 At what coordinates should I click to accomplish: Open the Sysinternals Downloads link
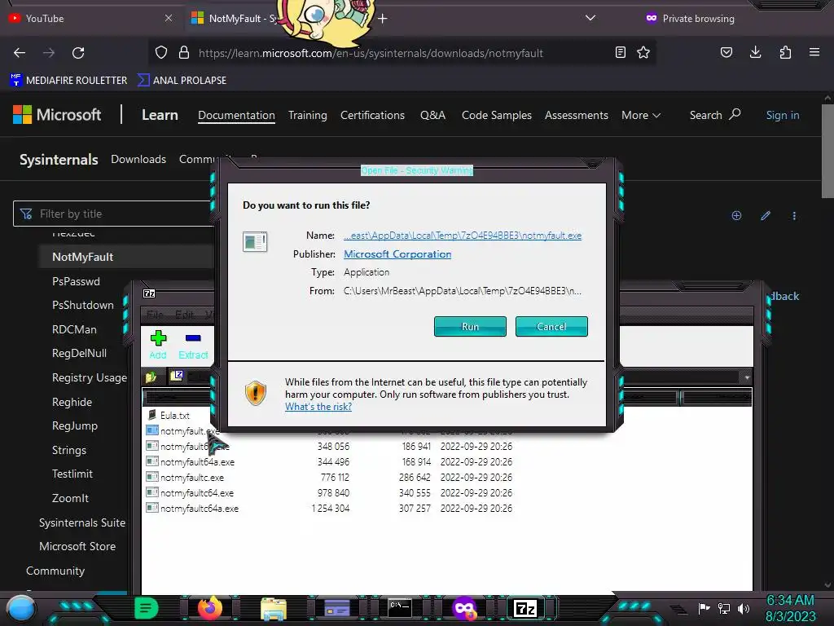click(138, 159)
